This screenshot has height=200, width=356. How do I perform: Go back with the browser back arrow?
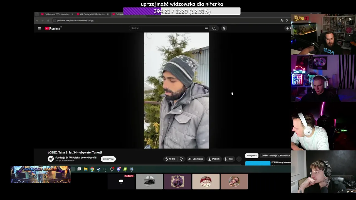pos(37,21)
